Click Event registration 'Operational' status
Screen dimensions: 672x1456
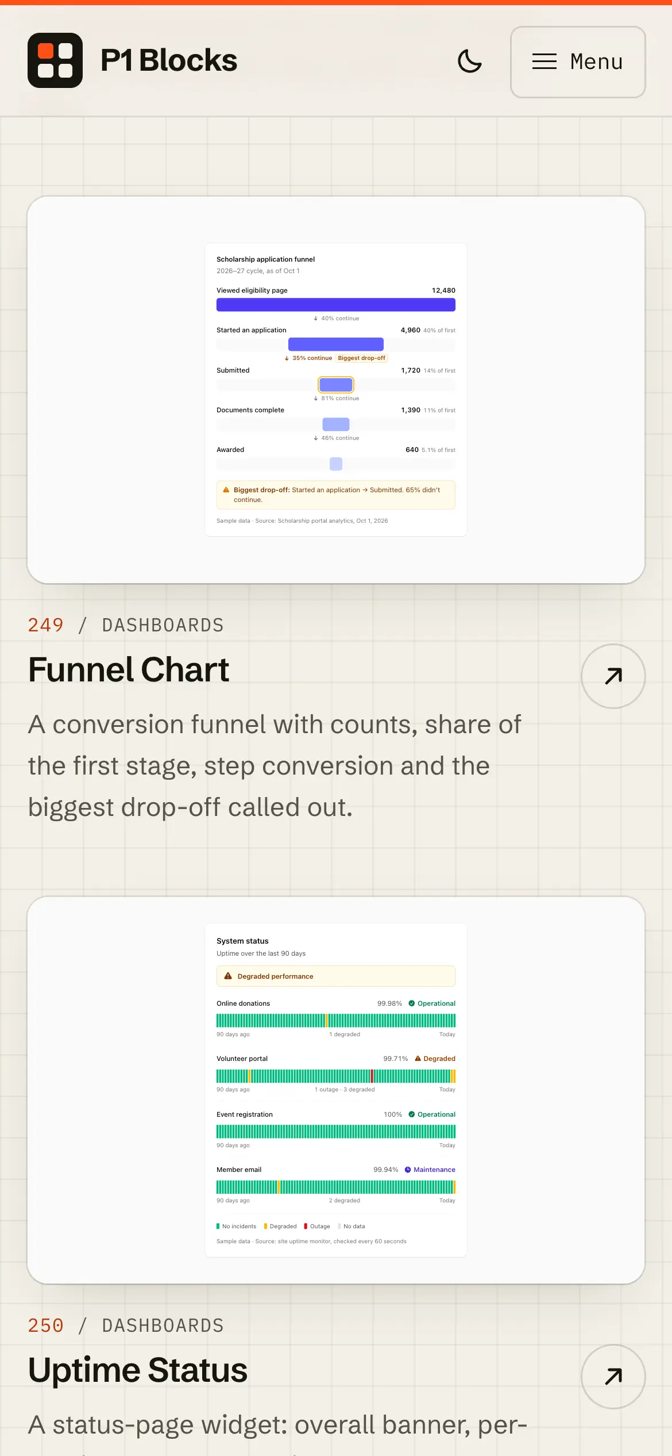[x=432, y=1114]
